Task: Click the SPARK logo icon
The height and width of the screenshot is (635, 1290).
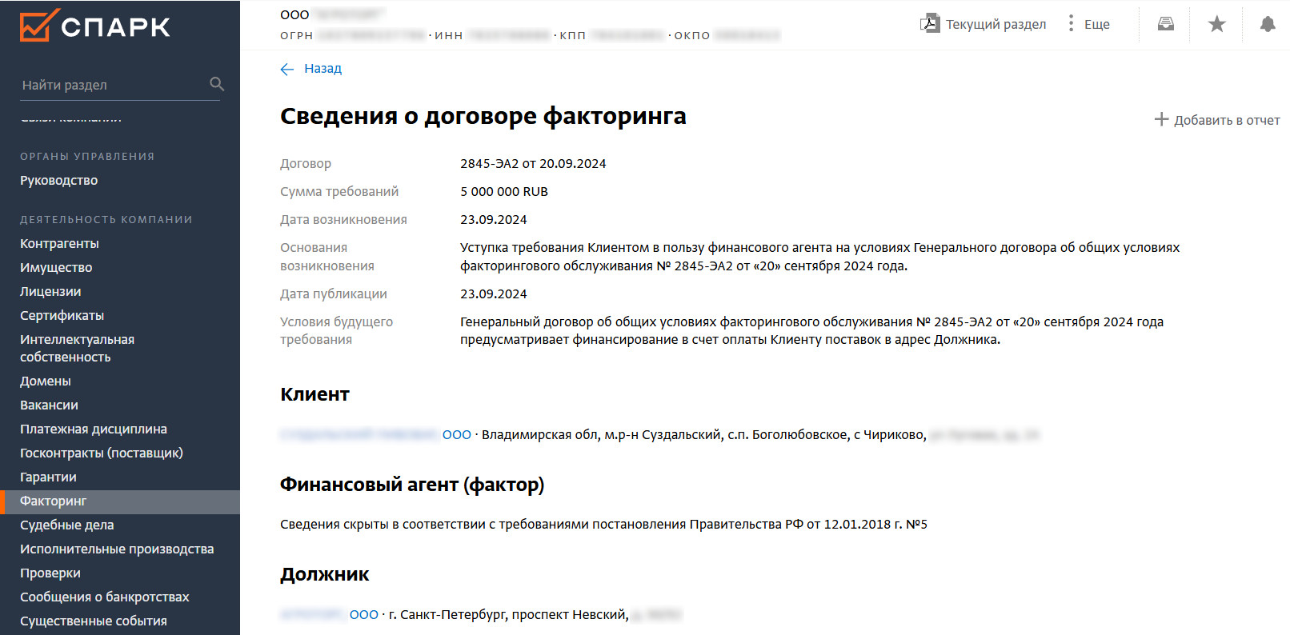Action: pyautogui.click(x=39, y=26)
